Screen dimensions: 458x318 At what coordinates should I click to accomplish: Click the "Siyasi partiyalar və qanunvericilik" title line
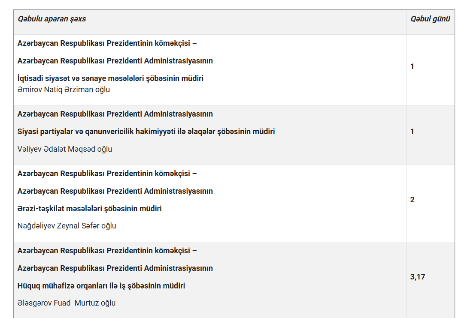tap(146, 132)
